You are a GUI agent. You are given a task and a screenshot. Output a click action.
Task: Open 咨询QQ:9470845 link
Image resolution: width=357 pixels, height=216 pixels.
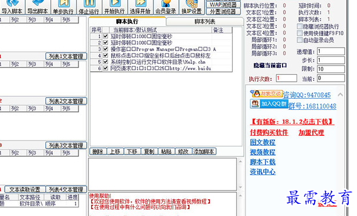(306, 95)
